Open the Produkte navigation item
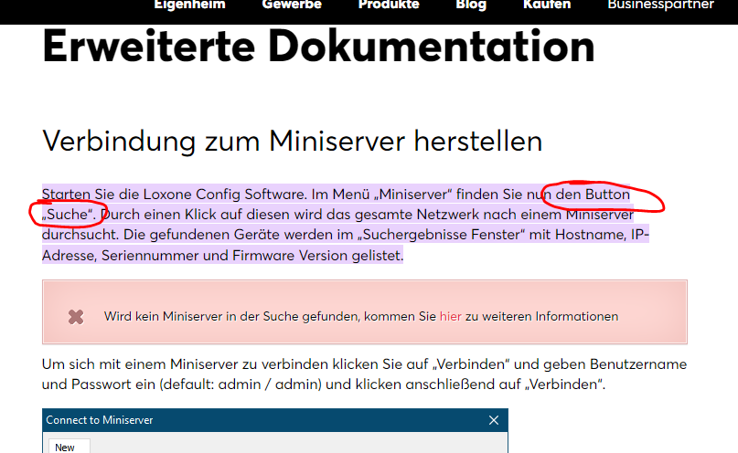The height and width of the screenshot is (453, 738). (x=389, y=5)
